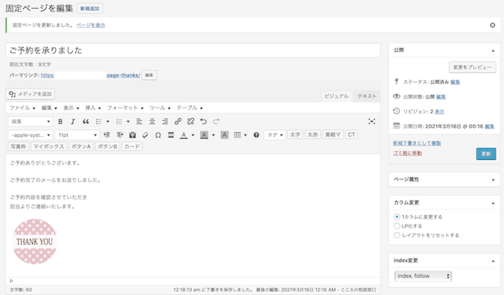Open the ファイル menu

point(22,108)
